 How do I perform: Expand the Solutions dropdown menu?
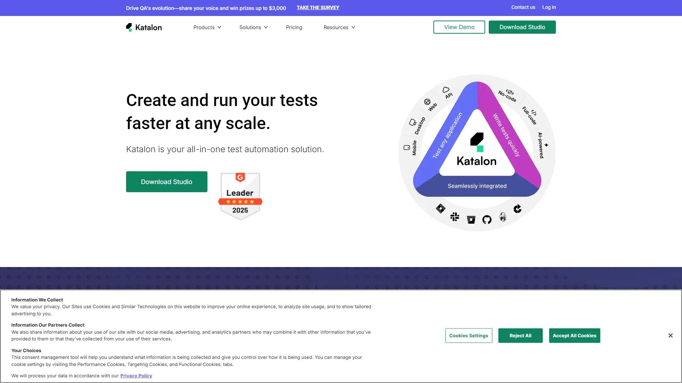tap(253, 27)
